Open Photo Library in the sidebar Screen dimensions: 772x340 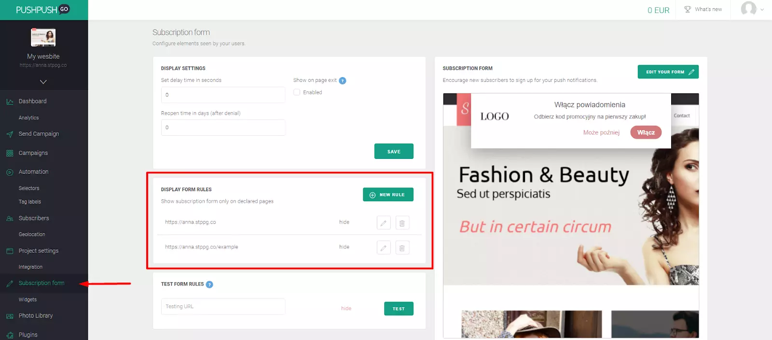(x=36, y=315)
